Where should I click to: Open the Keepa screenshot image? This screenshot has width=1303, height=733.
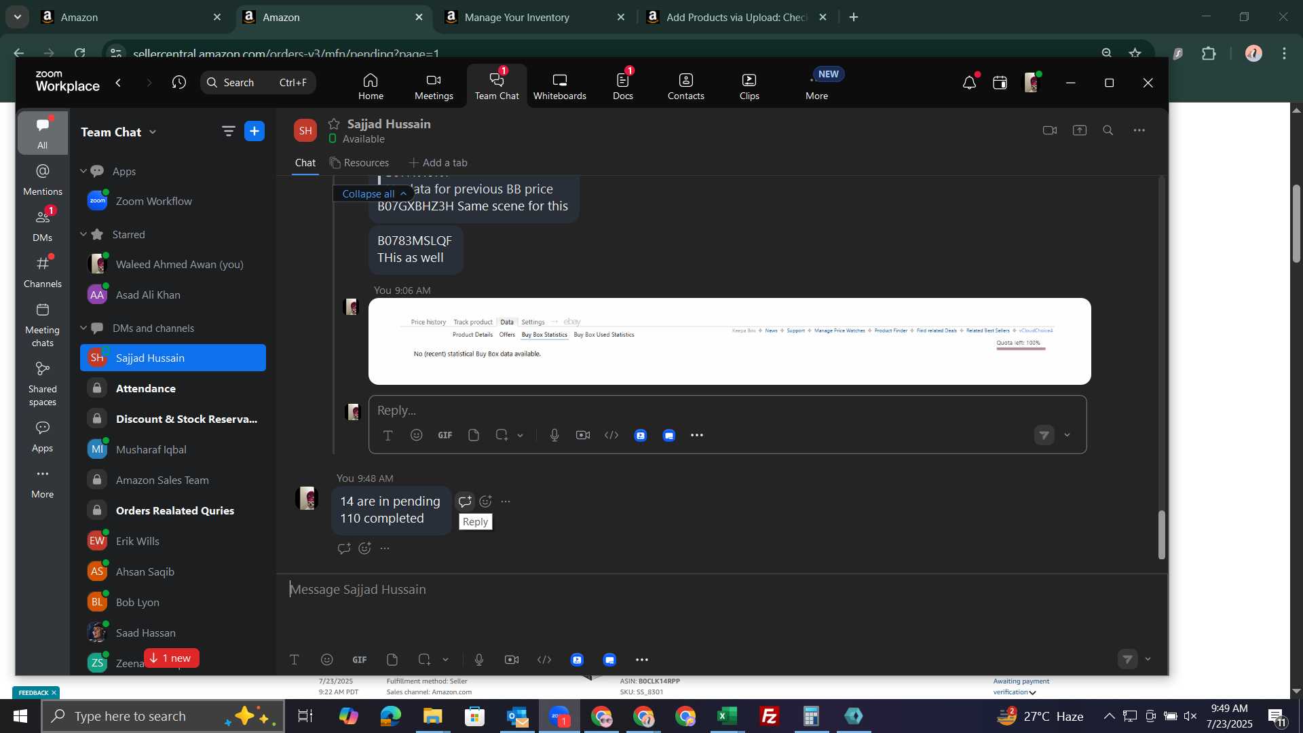pyautogui.click(x=730, y=341)
